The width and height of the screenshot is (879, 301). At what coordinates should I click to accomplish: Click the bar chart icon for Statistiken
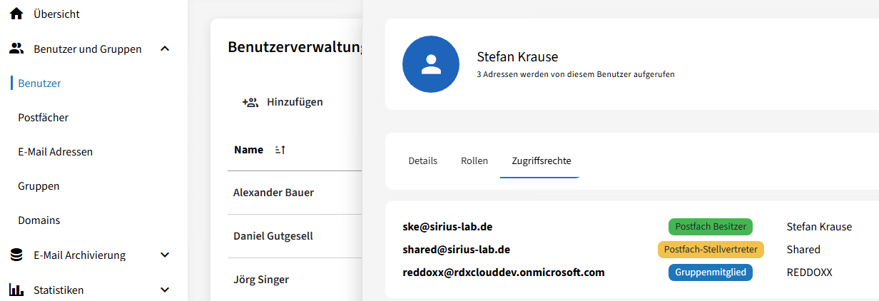pos(16,290)
